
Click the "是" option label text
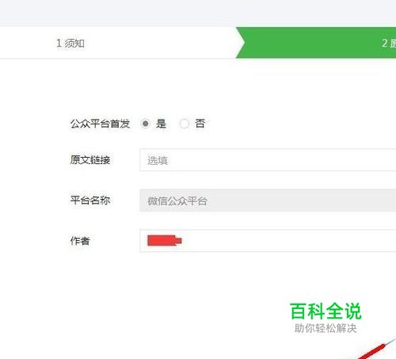click(161, 124)
